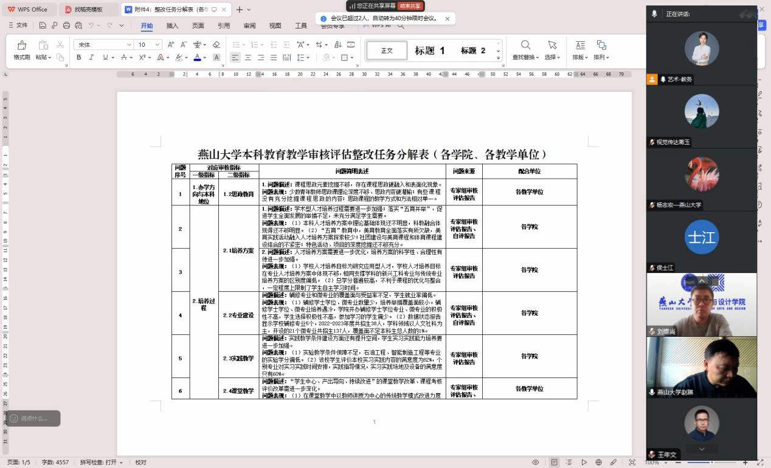Open the 审阅 (Review) ribbon tab
The image size is (771, 468).
pos(249,26)
